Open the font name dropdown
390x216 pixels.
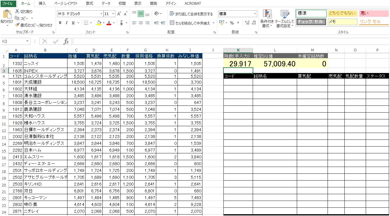101,14
